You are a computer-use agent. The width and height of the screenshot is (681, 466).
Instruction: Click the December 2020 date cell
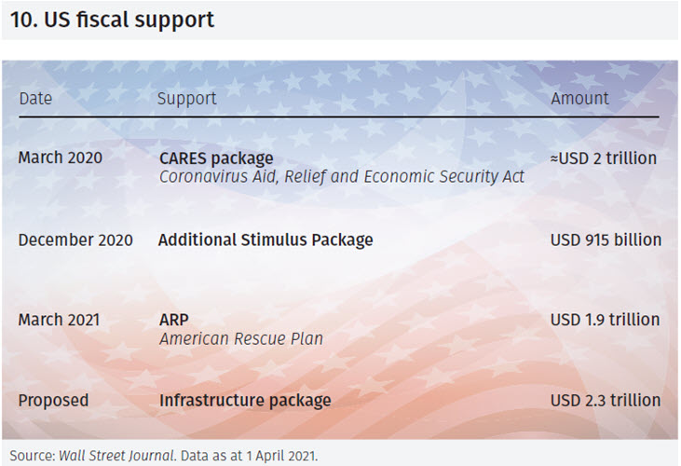[75, 240]
